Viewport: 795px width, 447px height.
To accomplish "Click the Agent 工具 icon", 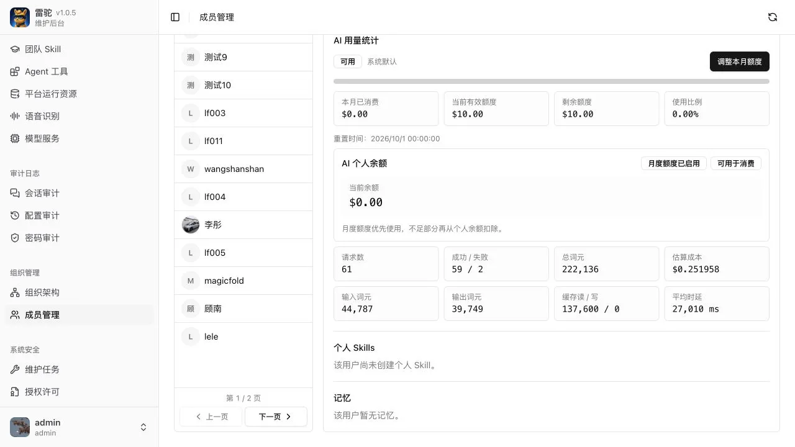I will coord(15,71).
